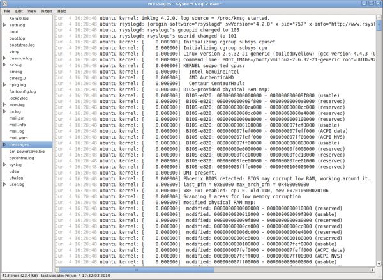The height and width of the screenshot is (280, 383).
Task: Open mail.warn log
Action: 19,138
